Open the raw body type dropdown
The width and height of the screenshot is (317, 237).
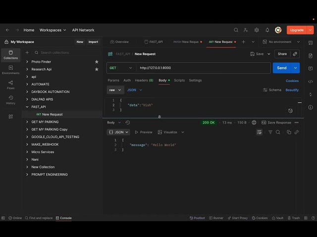(115, 90)
